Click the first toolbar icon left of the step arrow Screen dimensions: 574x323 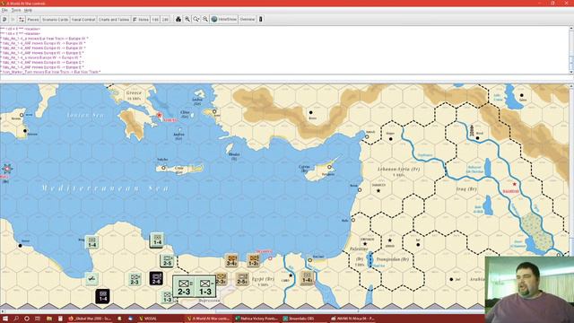point(4,20)
